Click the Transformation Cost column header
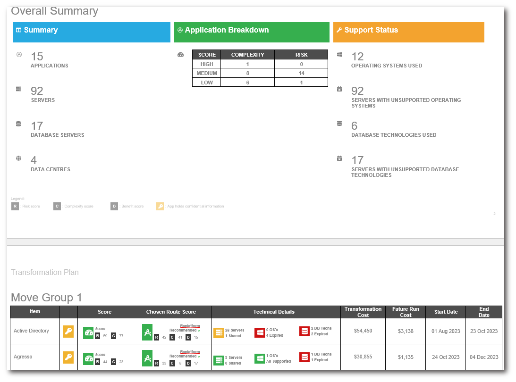Viewport: 516px width, 382px height. (x=363, y=312)
